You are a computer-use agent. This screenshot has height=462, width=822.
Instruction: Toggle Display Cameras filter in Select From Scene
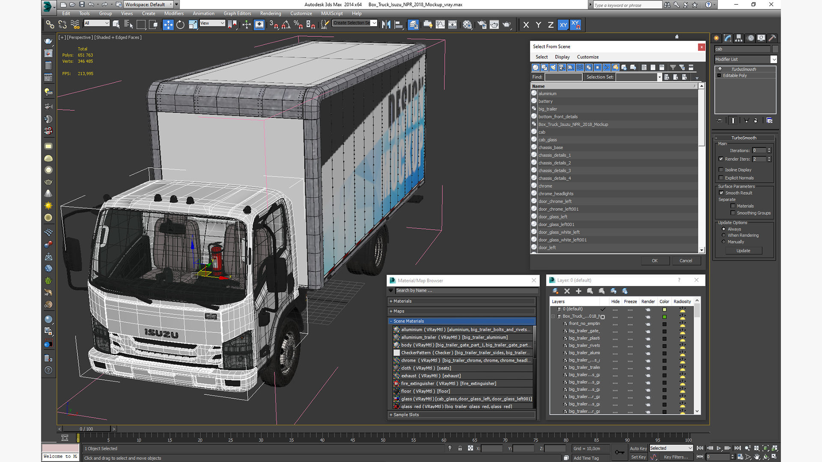coord(562,68)
